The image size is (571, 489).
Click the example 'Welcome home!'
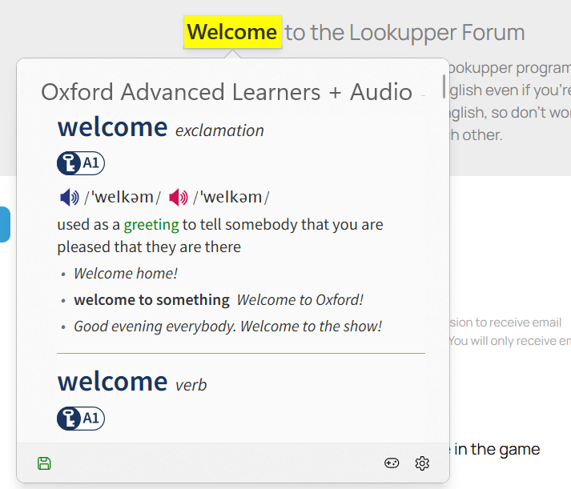point(126,274)
